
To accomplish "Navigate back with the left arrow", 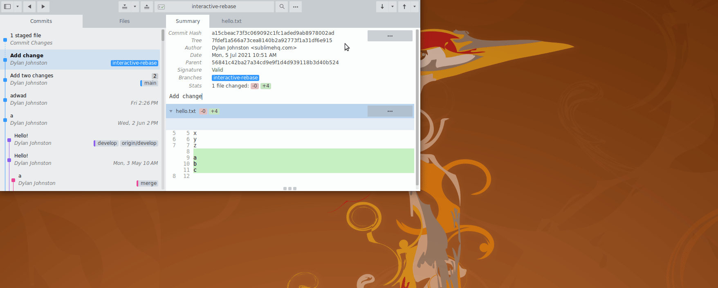I will point(29,7).
